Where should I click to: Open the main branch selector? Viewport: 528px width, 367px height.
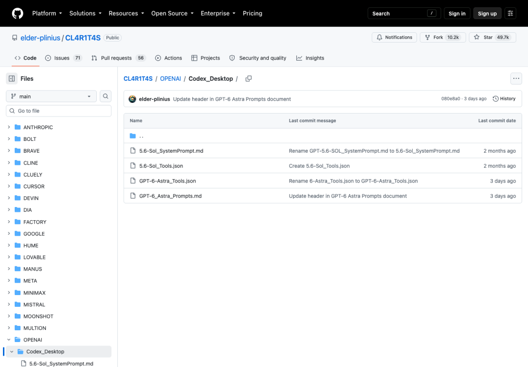(51, 96)
